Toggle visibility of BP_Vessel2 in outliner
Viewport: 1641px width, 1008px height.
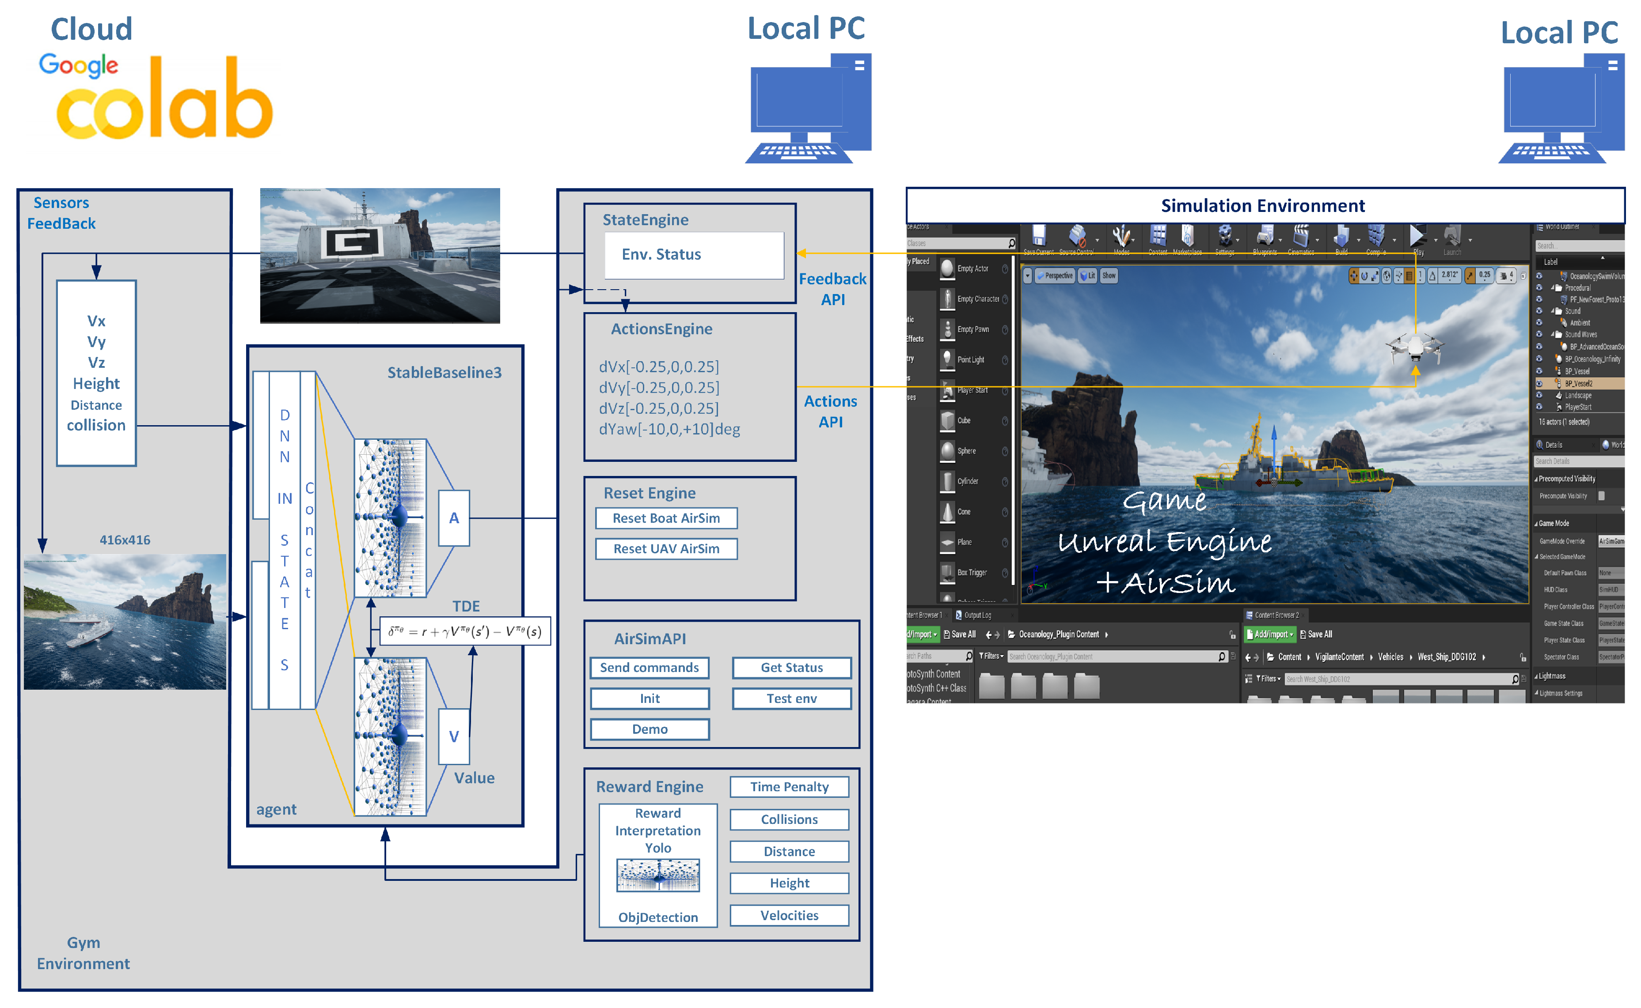1539,383
